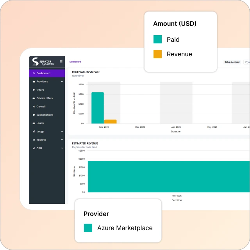
Task: Click the hamburger menu icon beside the logo
Action: coord(61,61)
